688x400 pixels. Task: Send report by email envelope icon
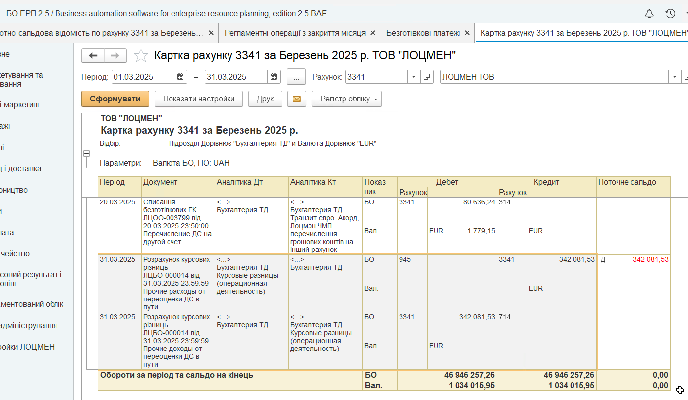[x=296, y=99]
